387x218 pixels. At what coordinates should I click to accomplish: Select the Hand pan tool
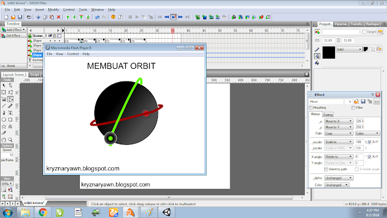(x=4, y=140)
